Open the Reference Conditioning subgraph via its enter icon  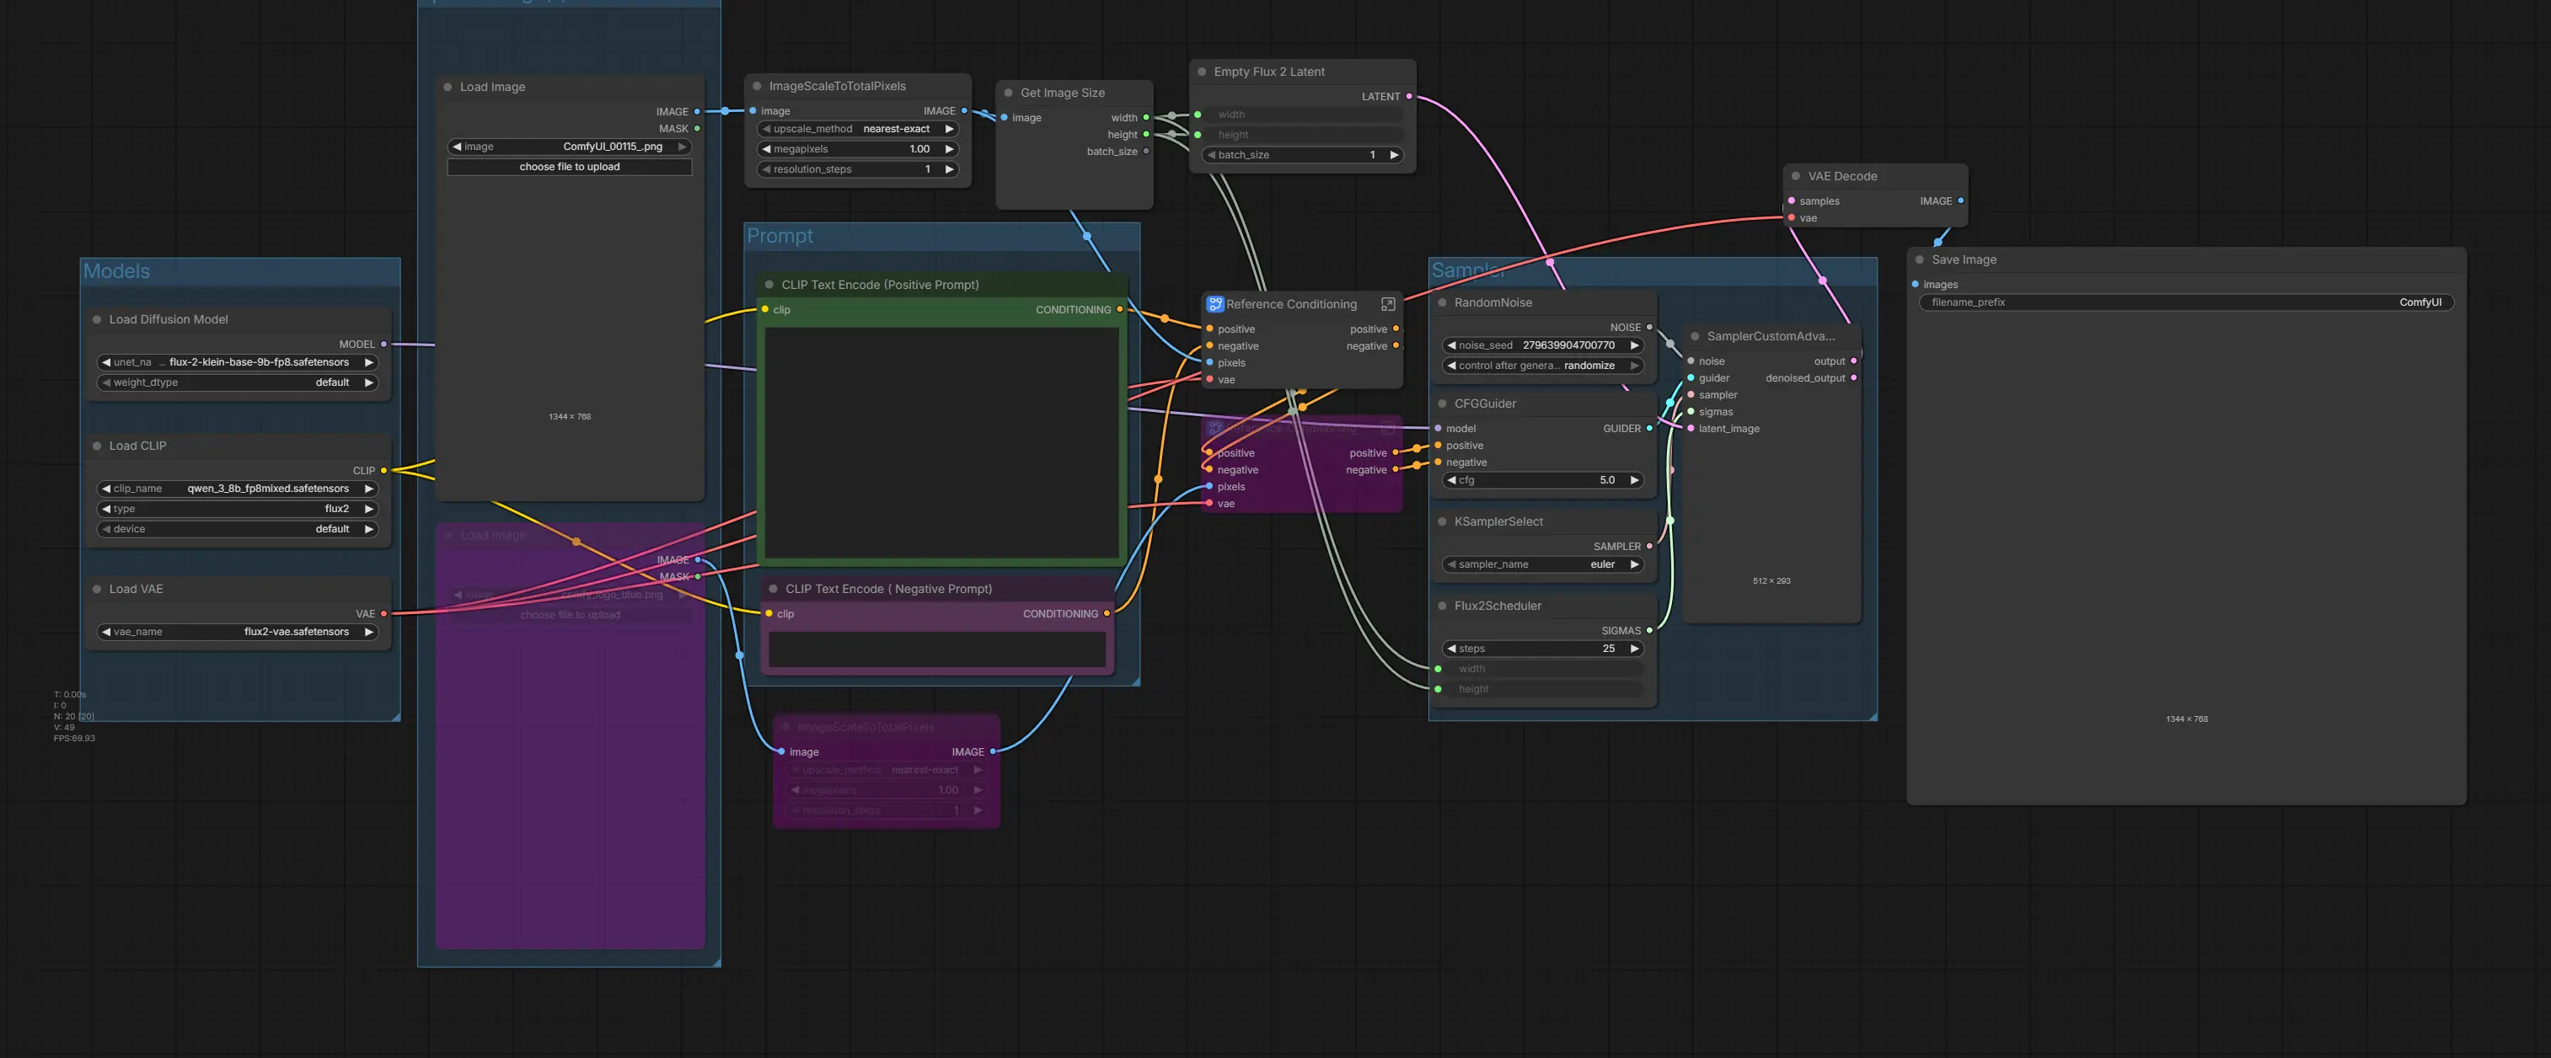[x=1387, y=304]
